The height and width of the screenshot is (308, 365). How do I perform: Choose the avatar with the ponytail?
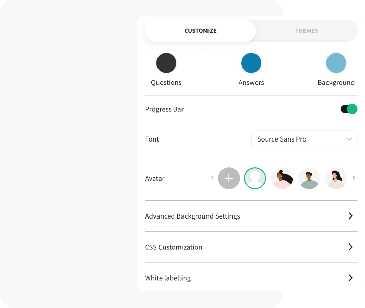pos(282,178)
